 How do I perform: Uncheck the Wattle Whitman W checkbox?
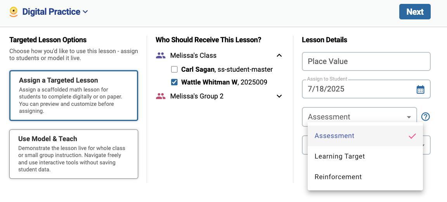[174, 82]
